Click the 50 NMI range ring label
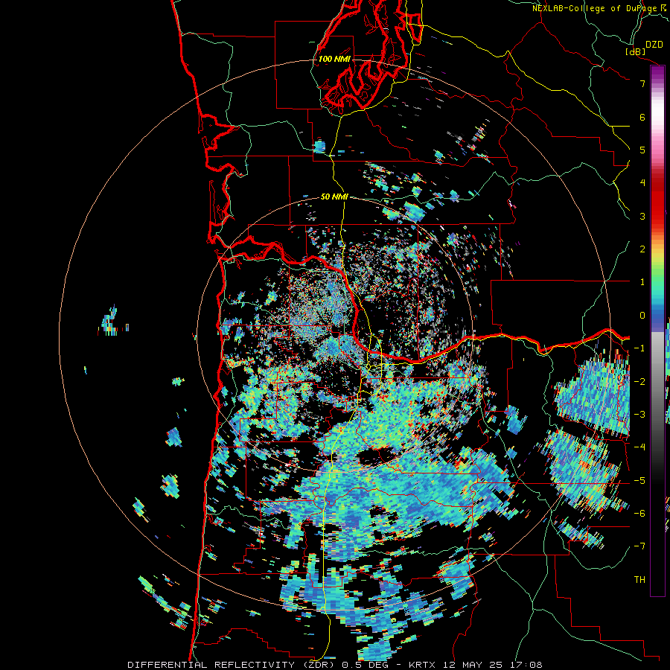The image size is (670, 670). (334, 197)
